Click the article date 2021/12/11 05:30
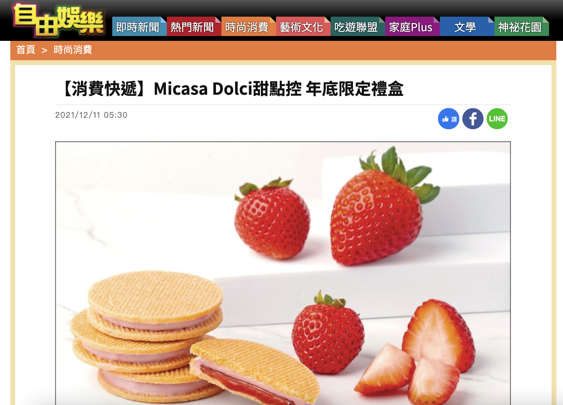 [x=91, y=115]
